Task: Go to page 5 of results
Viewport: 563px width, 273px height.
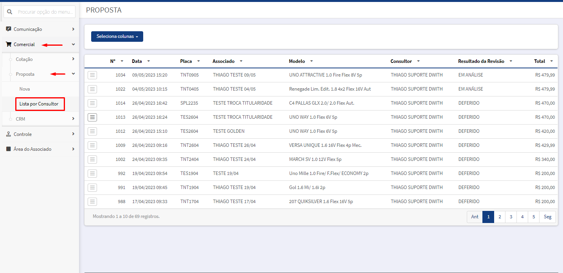Action: (534, 217)
